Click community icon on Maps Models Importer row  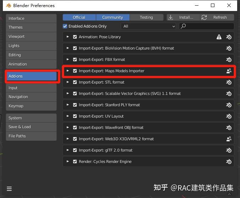(229, 71)
